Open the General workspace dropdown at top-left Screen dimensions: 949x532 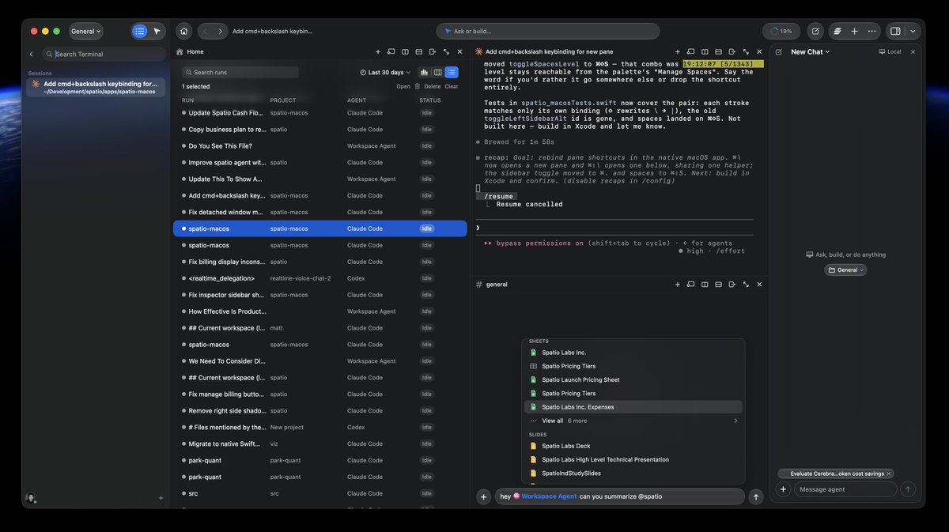point(87,32)
